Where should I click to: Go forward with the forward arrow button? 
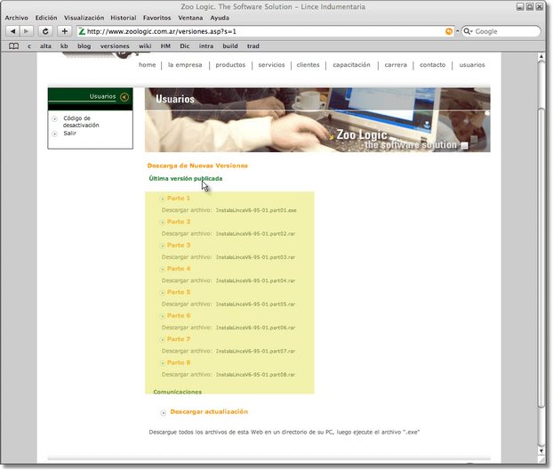pos(27,31)
